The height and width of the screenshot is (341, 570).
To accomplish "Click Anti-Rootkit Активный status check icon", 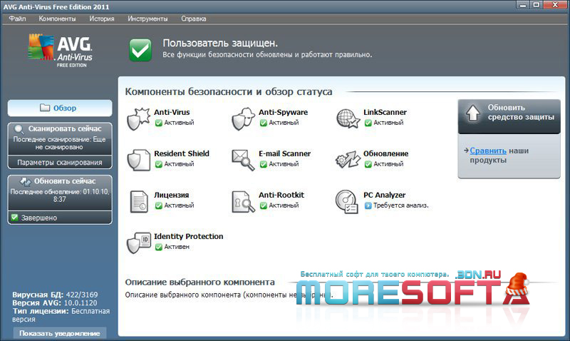I will tap(263, 205).
